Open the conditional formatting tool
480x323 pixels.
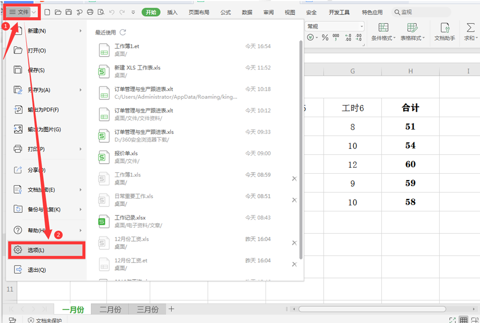[x=383, y=32]
